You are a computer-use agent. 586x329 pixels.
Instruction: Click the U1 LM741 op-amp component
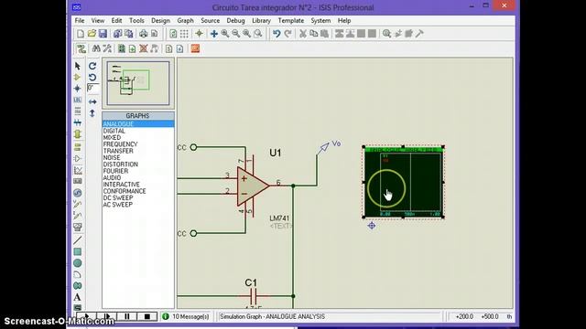[253, 186]
